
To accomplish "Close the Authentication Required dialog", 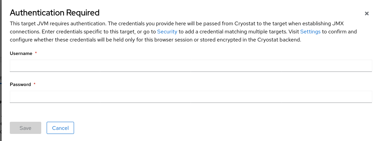I will [366, 14].
